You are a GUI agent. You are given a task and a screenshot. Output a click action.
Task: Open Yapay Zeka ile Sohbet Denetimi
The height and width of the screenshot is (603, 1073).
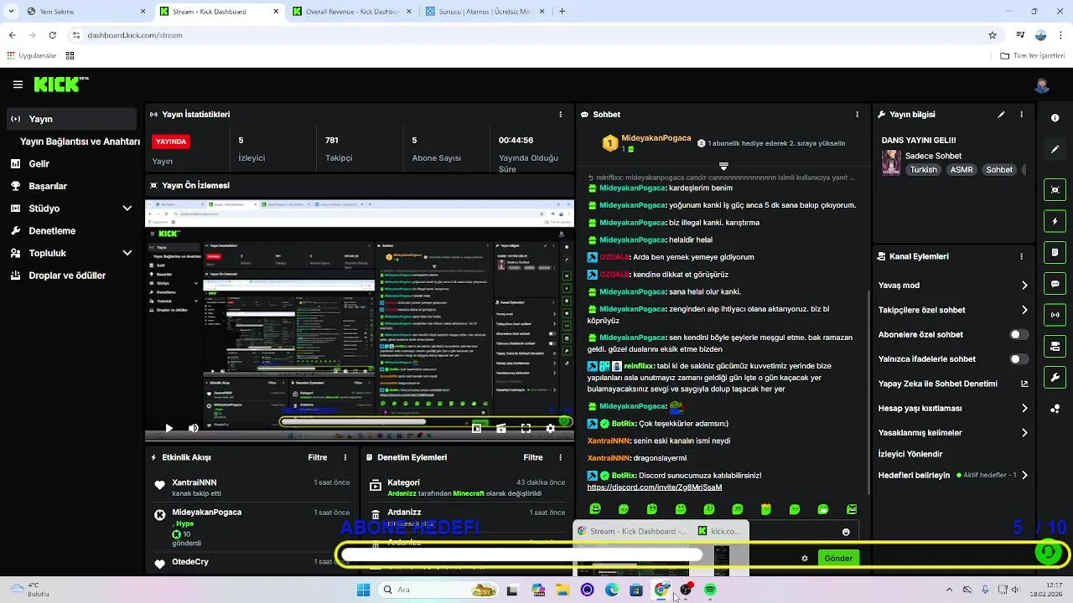[x=953, y=384]
